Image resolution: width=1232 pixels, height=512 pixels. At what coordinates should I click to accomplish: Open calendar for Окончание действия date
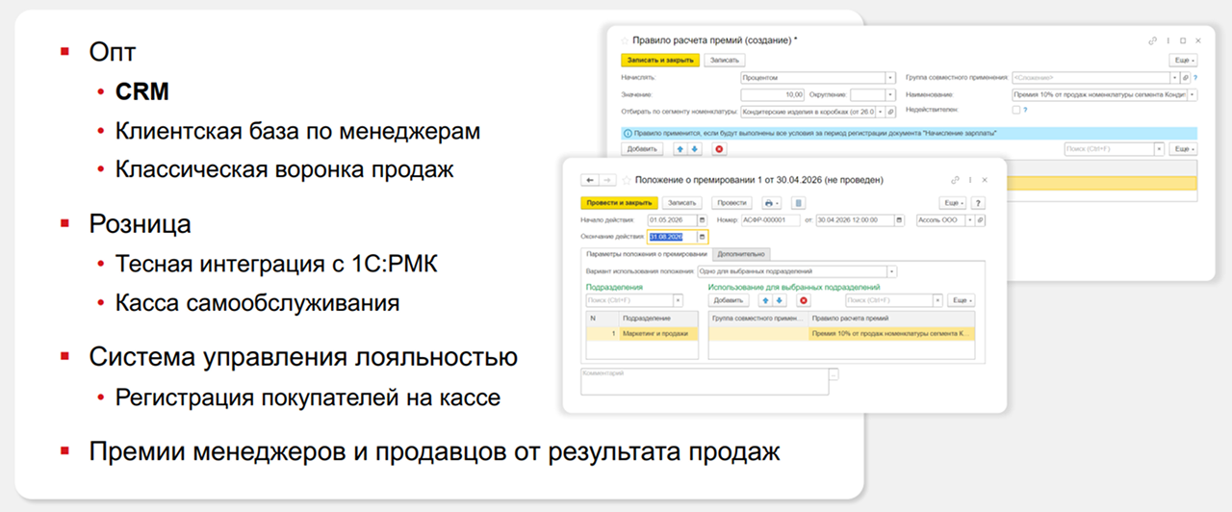703,237
